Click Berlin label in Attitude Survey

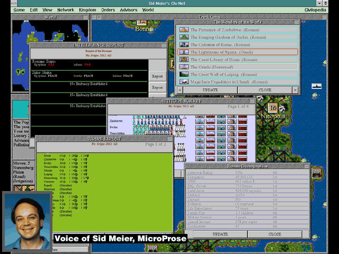113,127
